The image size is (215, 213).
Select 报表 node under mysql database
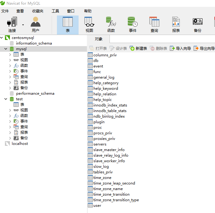coord(24,82)
